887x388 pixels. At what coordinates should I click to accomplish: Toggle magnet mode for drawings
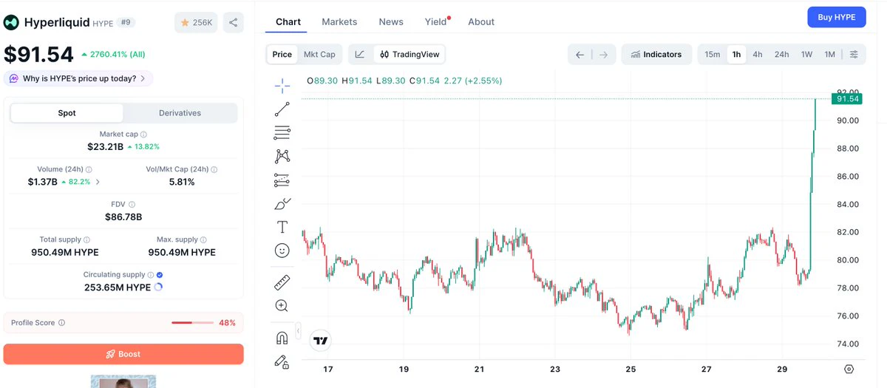coord(282,338)
